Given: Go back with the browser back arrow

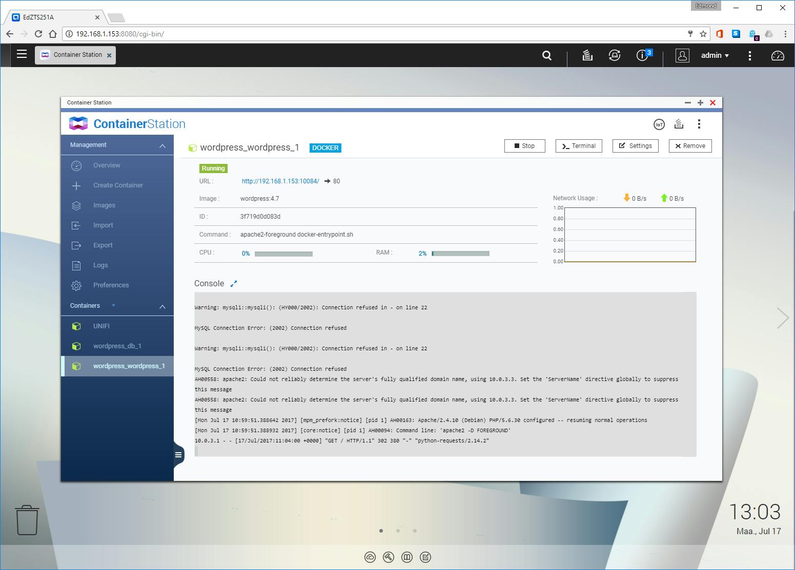Looking at the screenshot, I should pyautogui.click(x=10, y=34).
